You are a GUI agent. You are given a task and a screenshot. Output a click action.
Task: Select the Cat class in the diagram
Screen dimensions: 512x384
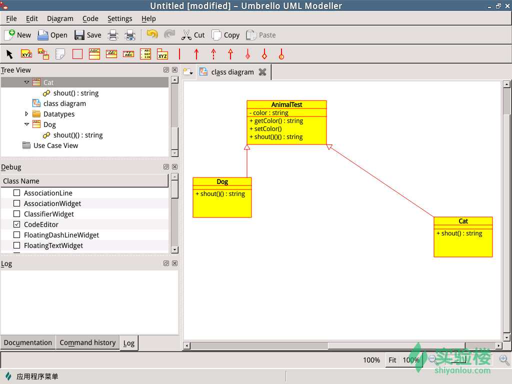(x=463, y=236)
